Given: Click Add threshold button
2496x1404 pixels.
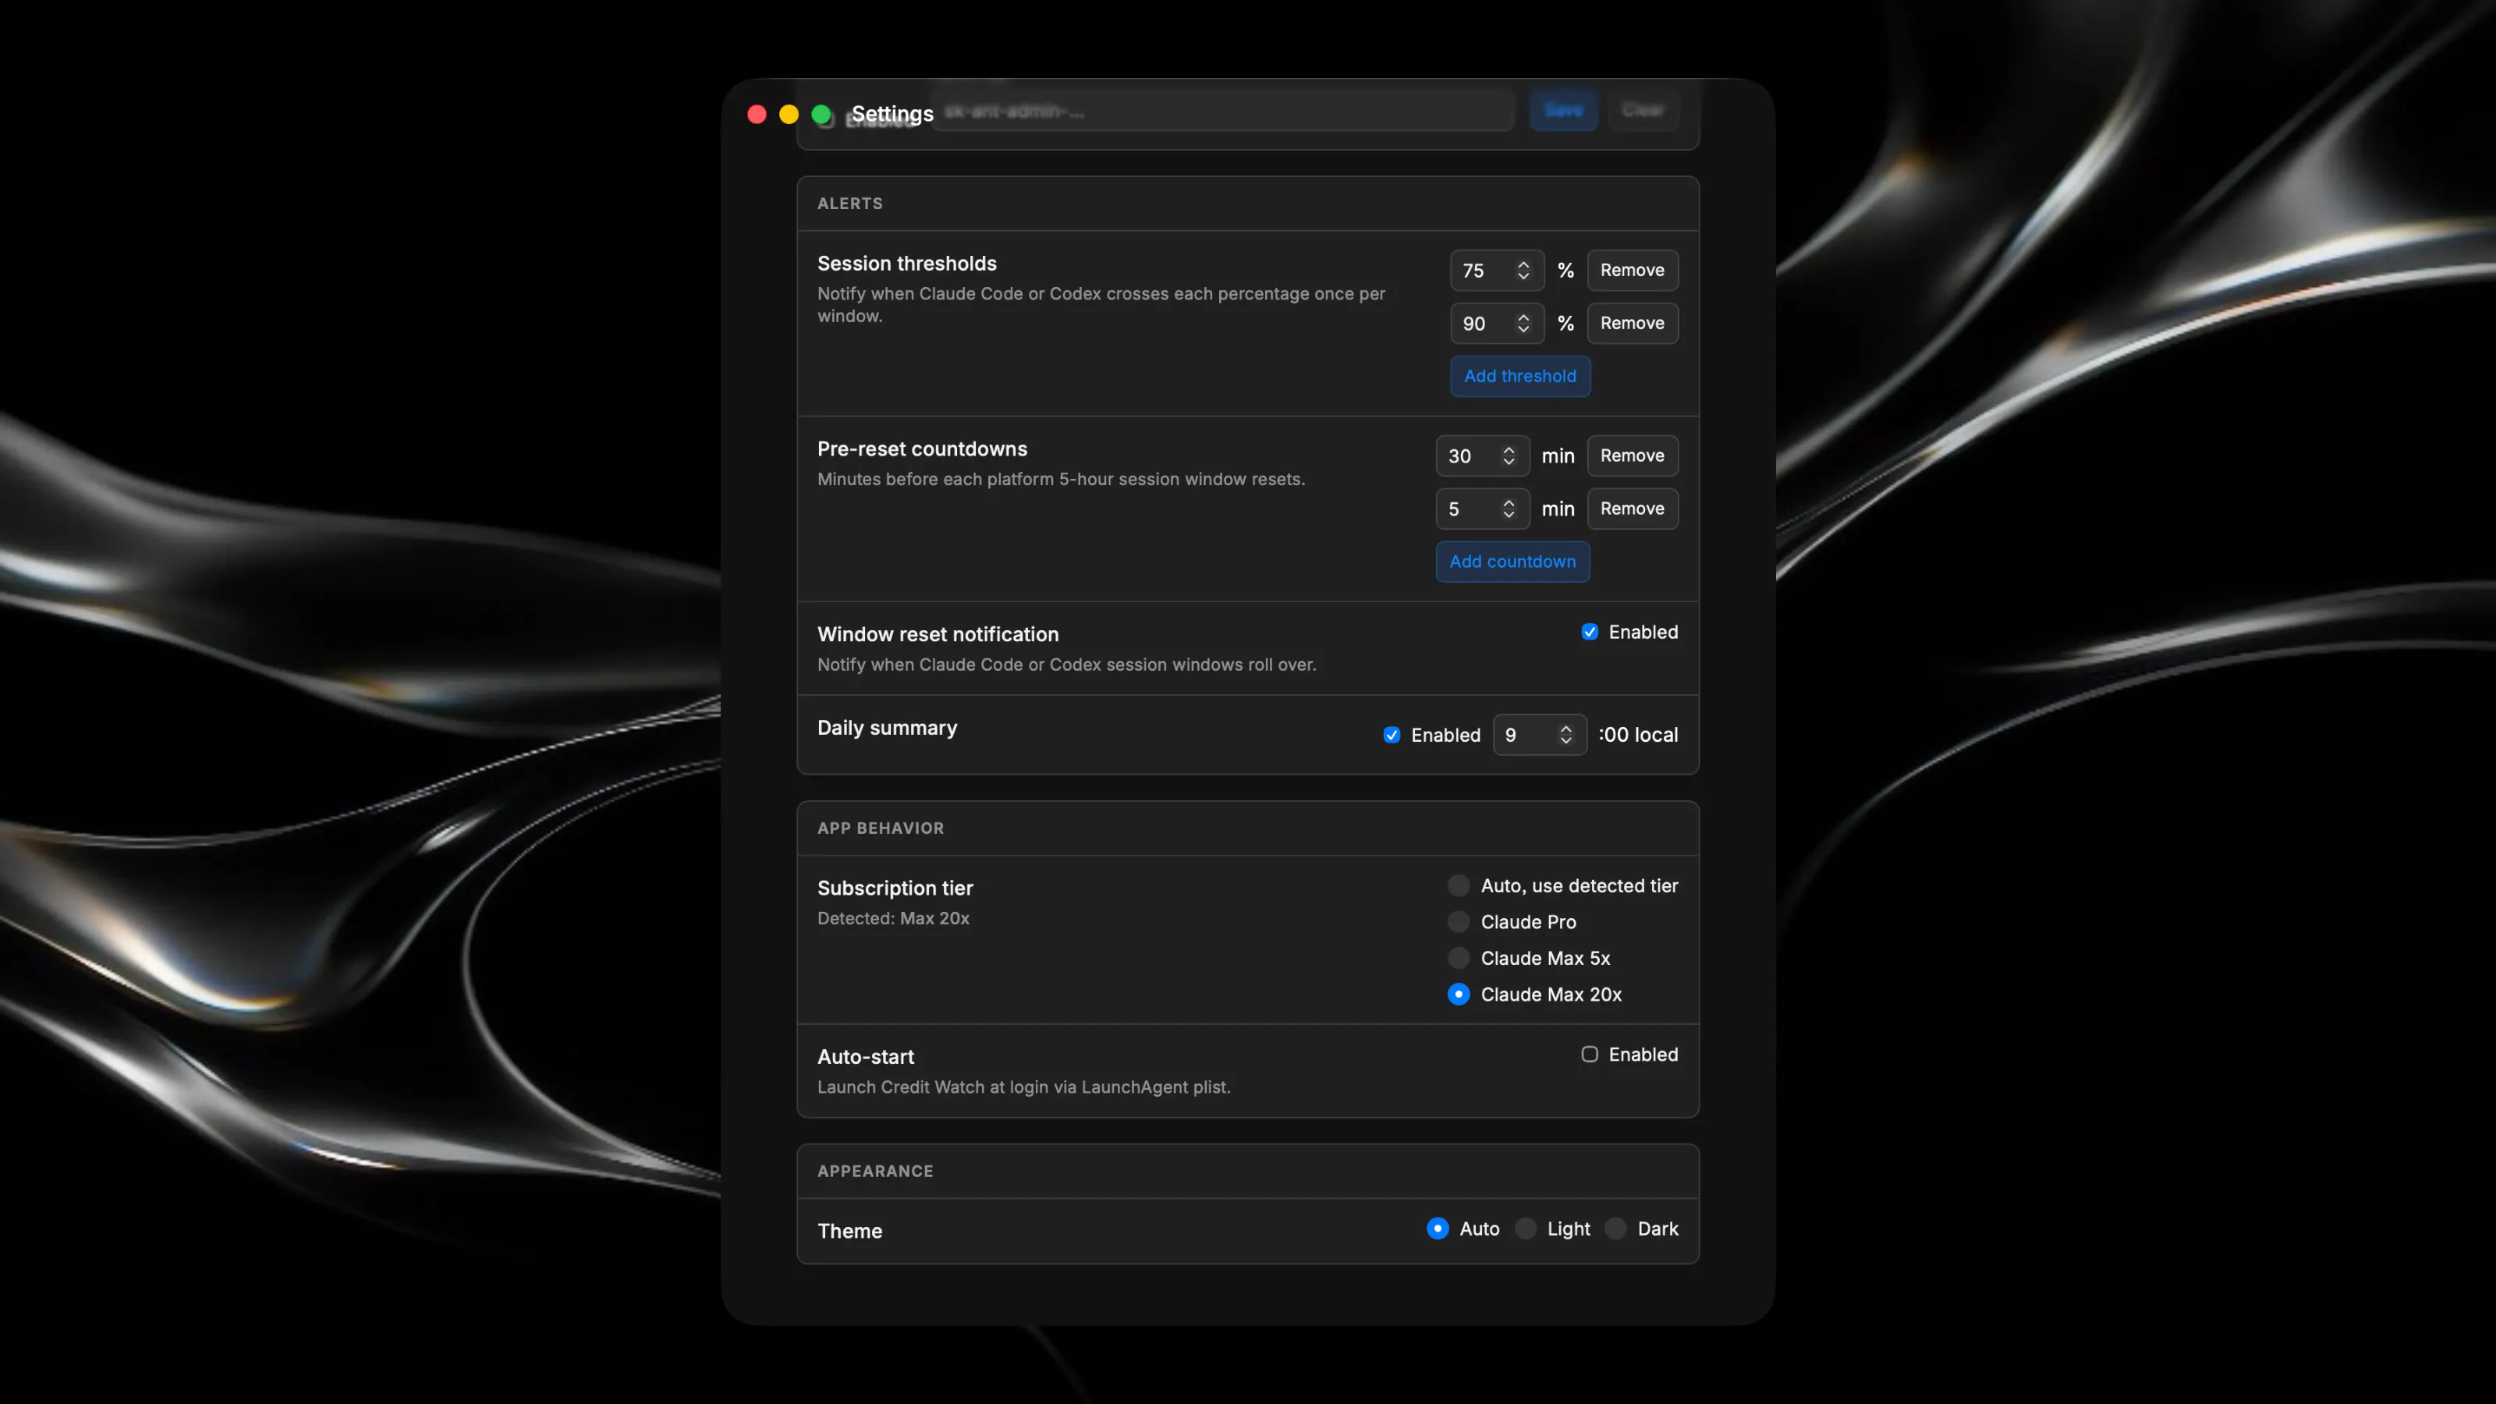Looking at the screenshot, I should [x=1519, y=376].
